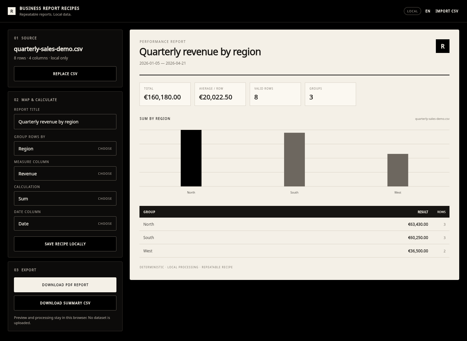Select the South bar in the chart
The width and height of the screenshot is (467, 341).
(294, 159)
